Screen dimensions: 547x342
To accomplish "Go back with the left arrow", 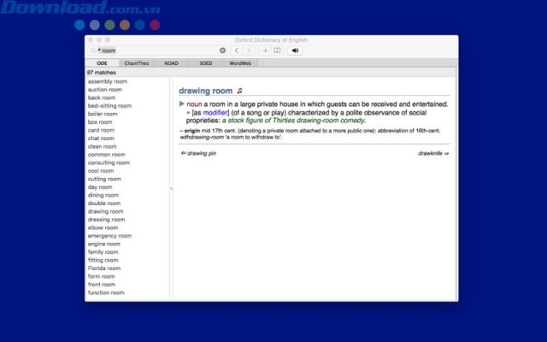I will (237, 50).
